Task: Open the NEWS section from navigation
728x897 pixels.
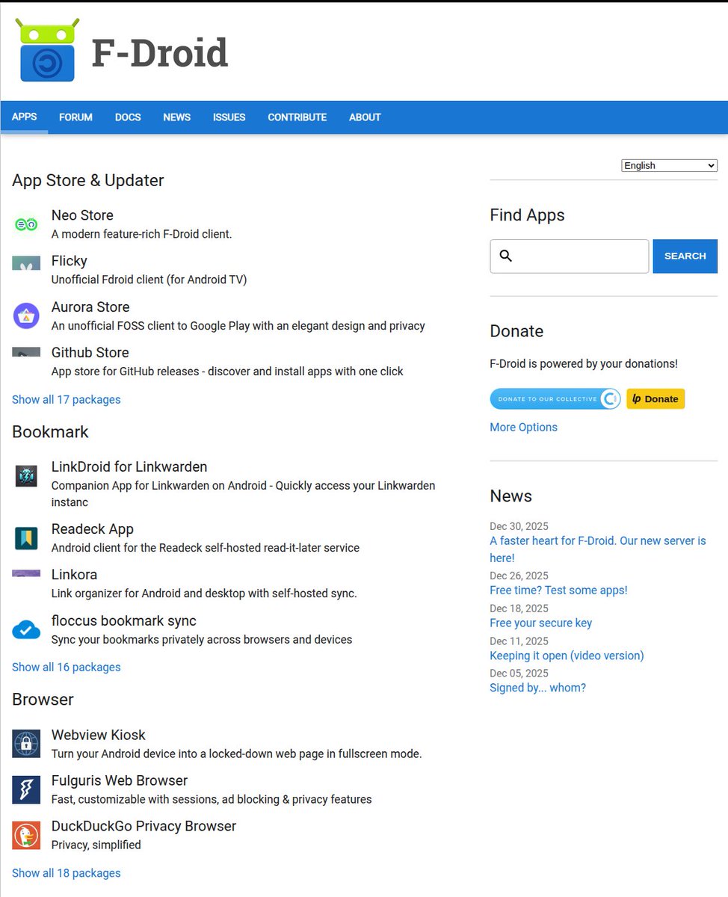Action: (176, 117)
